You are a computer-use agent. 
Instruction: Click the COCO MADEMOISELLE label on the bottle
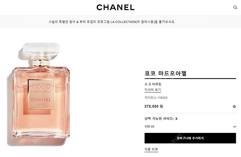tap(41, 88)
